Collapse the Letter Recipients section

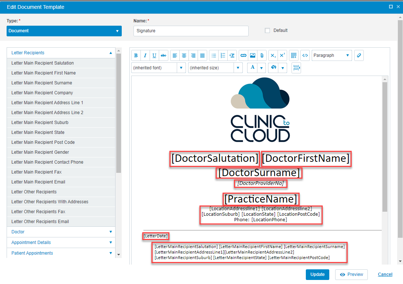(x=61, y=53)
